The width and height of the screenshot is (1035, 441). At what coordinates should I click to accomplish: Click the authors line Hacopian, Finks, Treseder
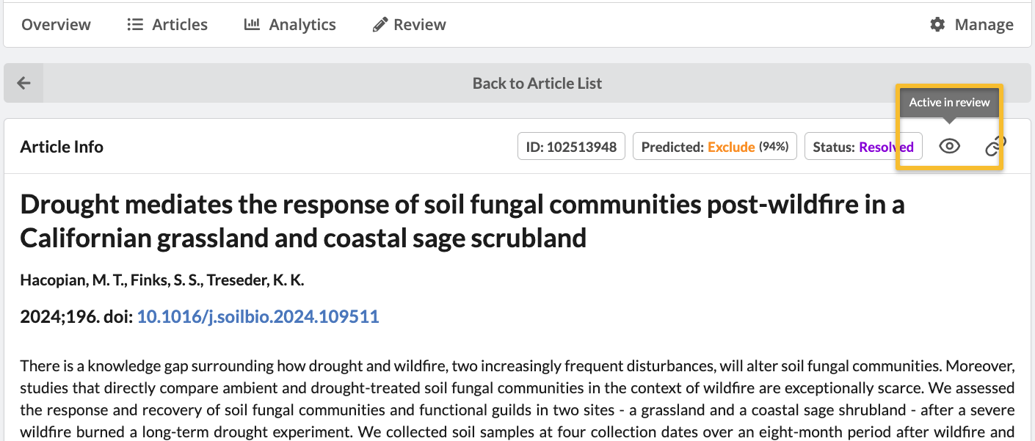(x=161, y=280)
